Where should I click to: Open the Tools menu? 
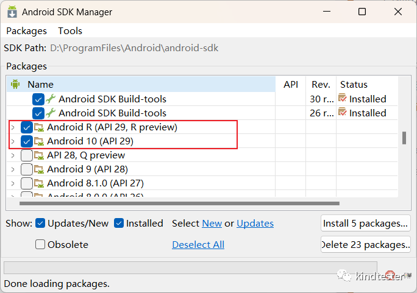tap(70, 30)
